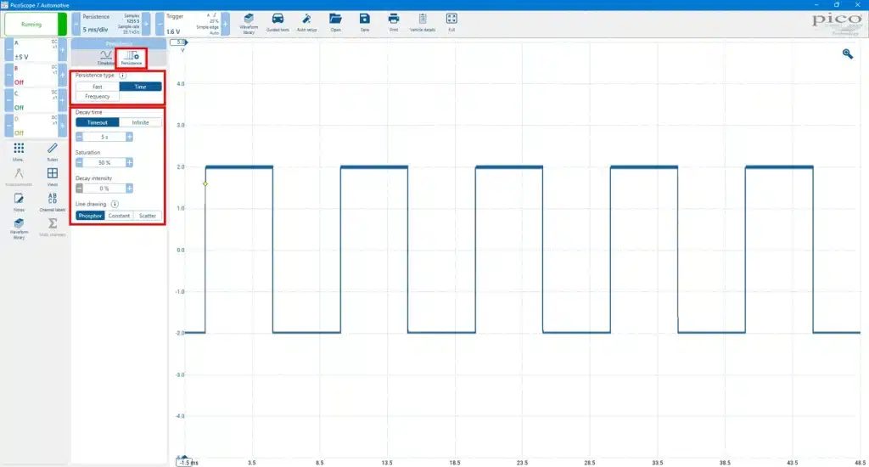Switch to Timebase mode tab
The image size is (869, 467).
pyautogui.click(x=105, y=58)
